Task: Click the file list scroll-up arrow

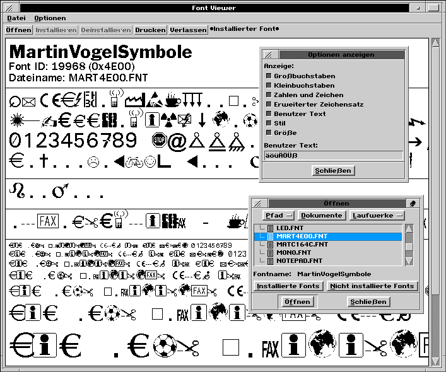Action: 409,228
